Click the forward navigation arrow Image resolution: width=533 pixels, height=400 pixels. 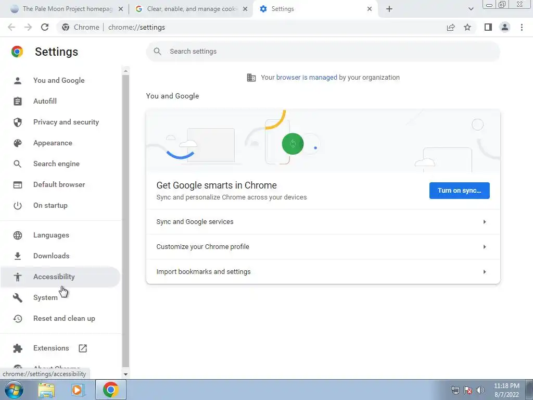[28, 27]
